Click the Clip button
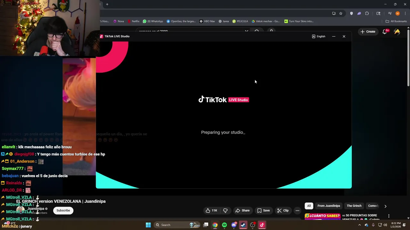Viewport: 410px width, 230px height. [x=283, y=211]
